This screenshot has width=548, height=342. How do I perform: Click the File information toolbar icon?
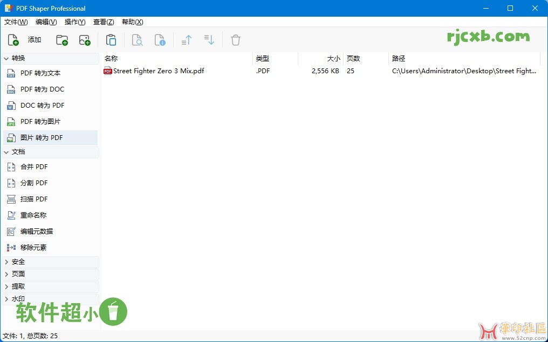pos(160,40)
